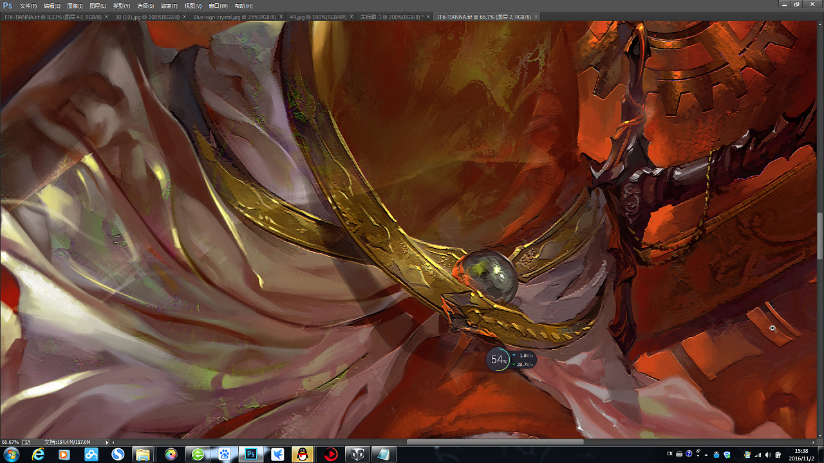824x463 pixels.
Task: Open the 类型(Y) menu
Action: (x=122, y=6)
